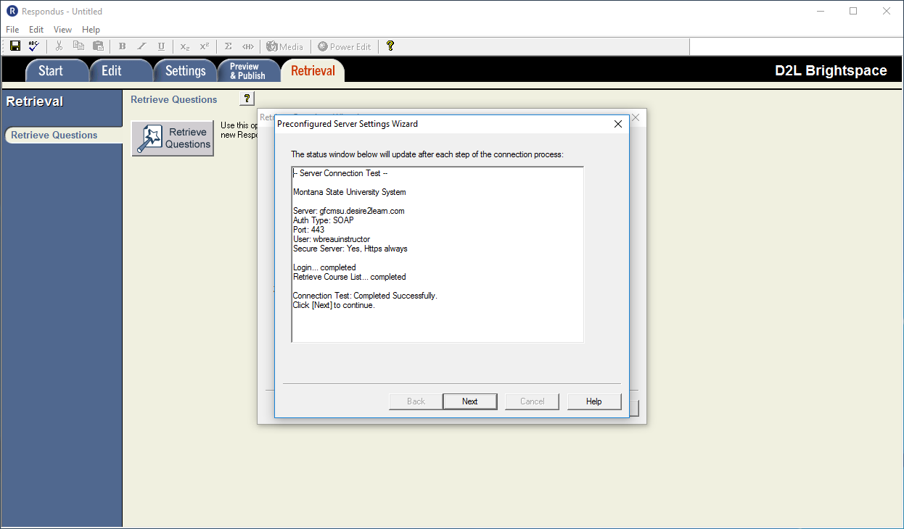Click the help button beside Retrieve Questions heading
904x529 pixels.
(247, 99)
